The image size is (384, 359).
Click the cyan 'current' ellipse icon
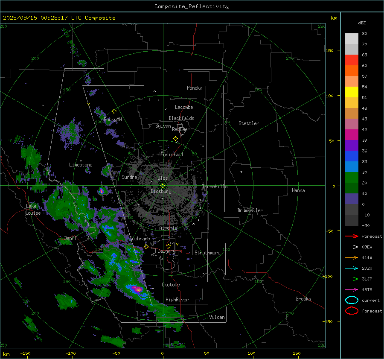coord(352,300)
